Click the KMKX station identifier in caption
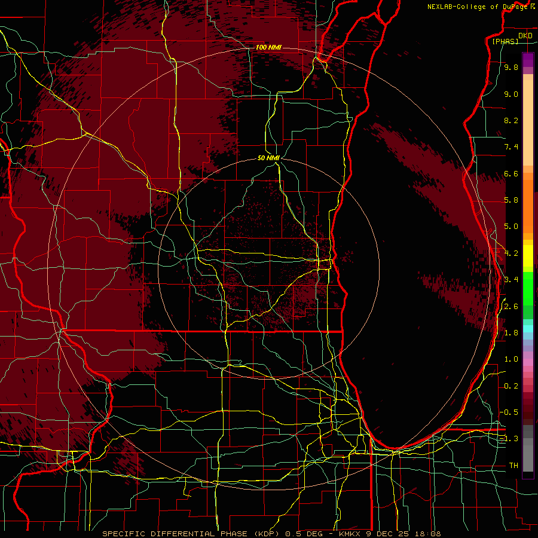538x538 pixels. [349, 534]
